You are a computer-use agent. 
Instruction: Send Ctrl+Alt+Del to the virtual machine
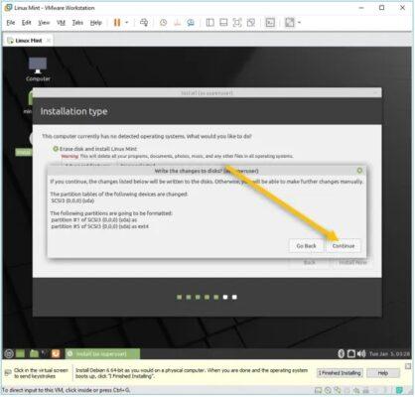144,23
